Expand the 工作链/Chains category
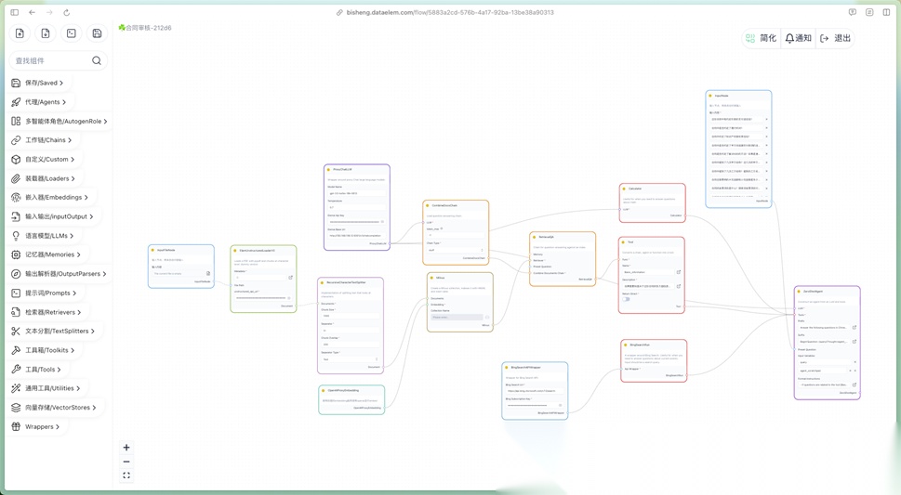Viewport: 901px width, 495px height. (x=42, y=140)
